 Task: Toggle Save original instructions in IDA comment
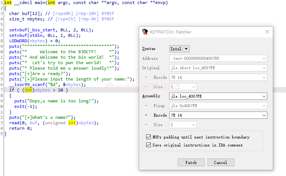149,145
